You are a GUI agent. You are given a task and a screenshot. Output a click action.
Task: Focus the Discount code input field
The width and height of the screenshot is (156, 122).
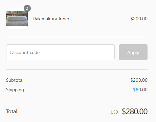60,52
